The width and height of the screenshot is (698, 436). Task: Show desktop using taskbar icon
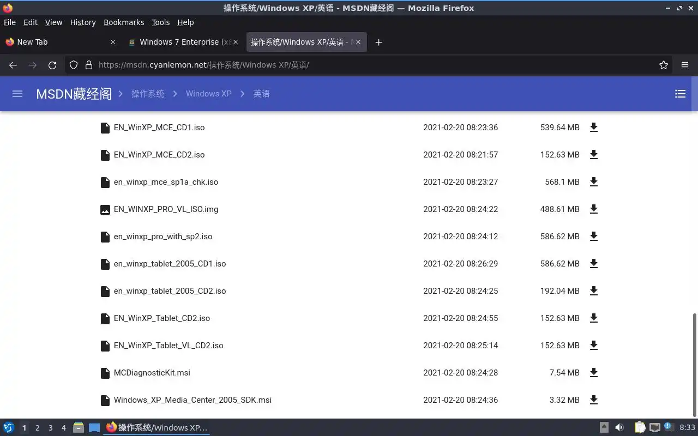94,427
